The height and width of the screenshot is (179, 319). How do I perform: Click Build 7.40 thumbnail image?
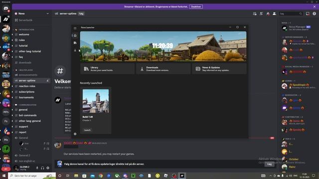click(x=96, y=101)
